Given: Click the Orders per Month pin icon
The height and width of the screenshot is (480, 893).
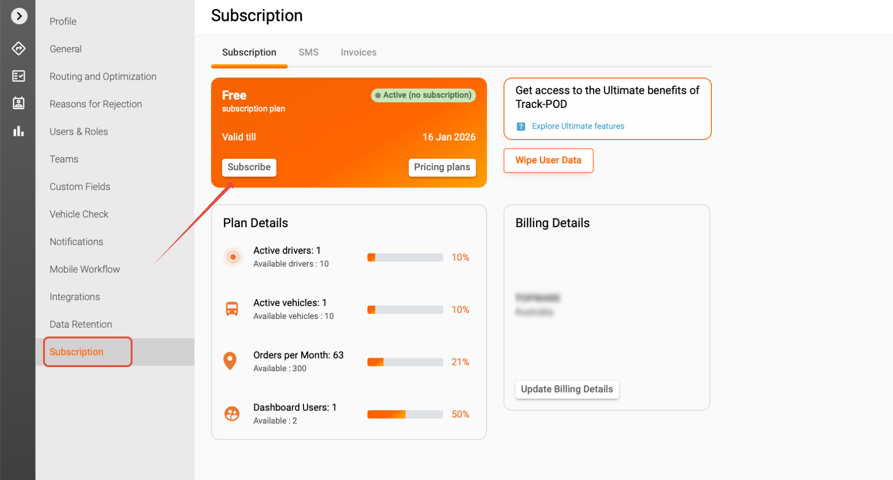Looking at the screenshot, I should pos(230,361).
